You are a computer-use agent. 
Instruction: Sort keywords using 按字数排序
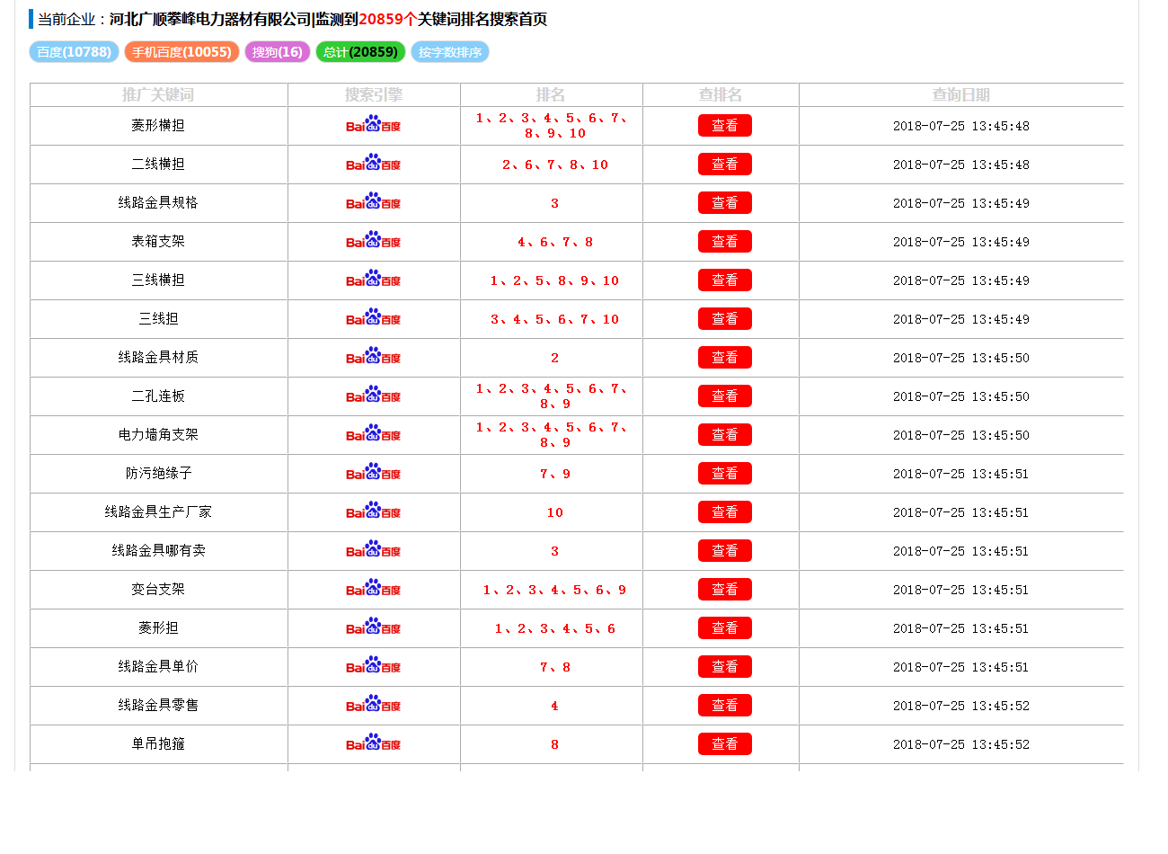click(450, 52)
